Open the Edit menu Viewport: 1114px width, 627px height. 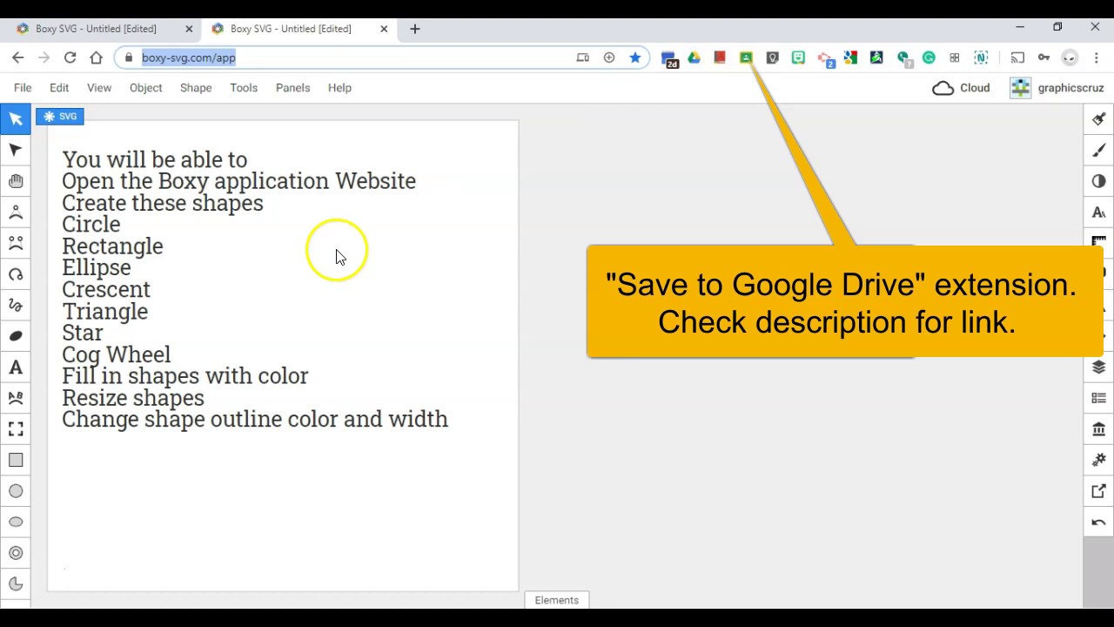59,88
